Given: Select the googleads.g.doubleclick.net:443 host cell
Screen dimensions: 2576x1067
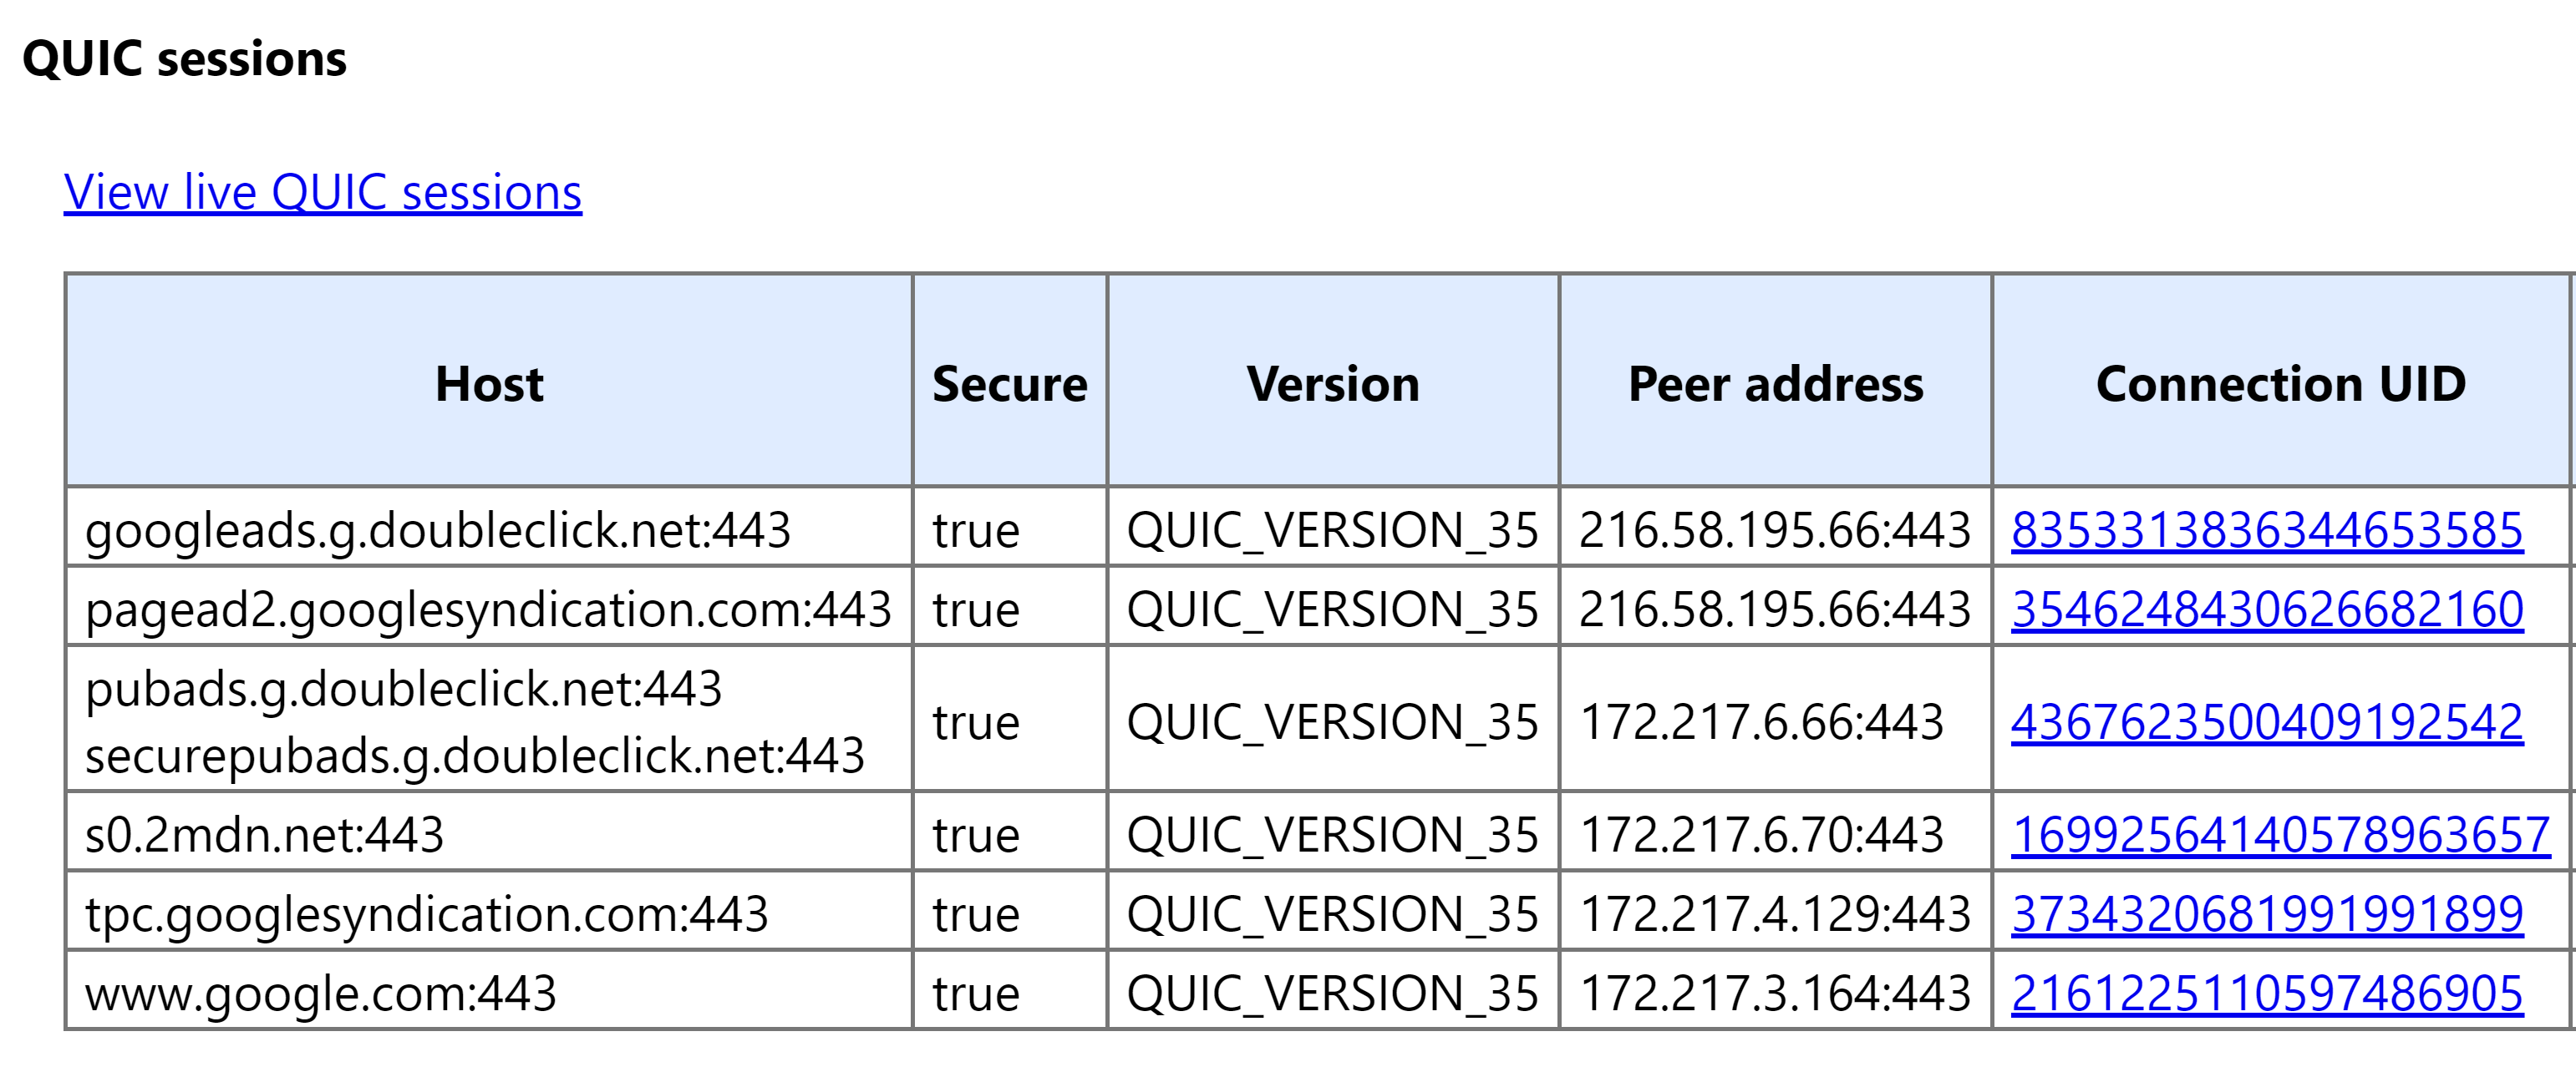Looking at the screenshot, I should (x=489, y=529).
